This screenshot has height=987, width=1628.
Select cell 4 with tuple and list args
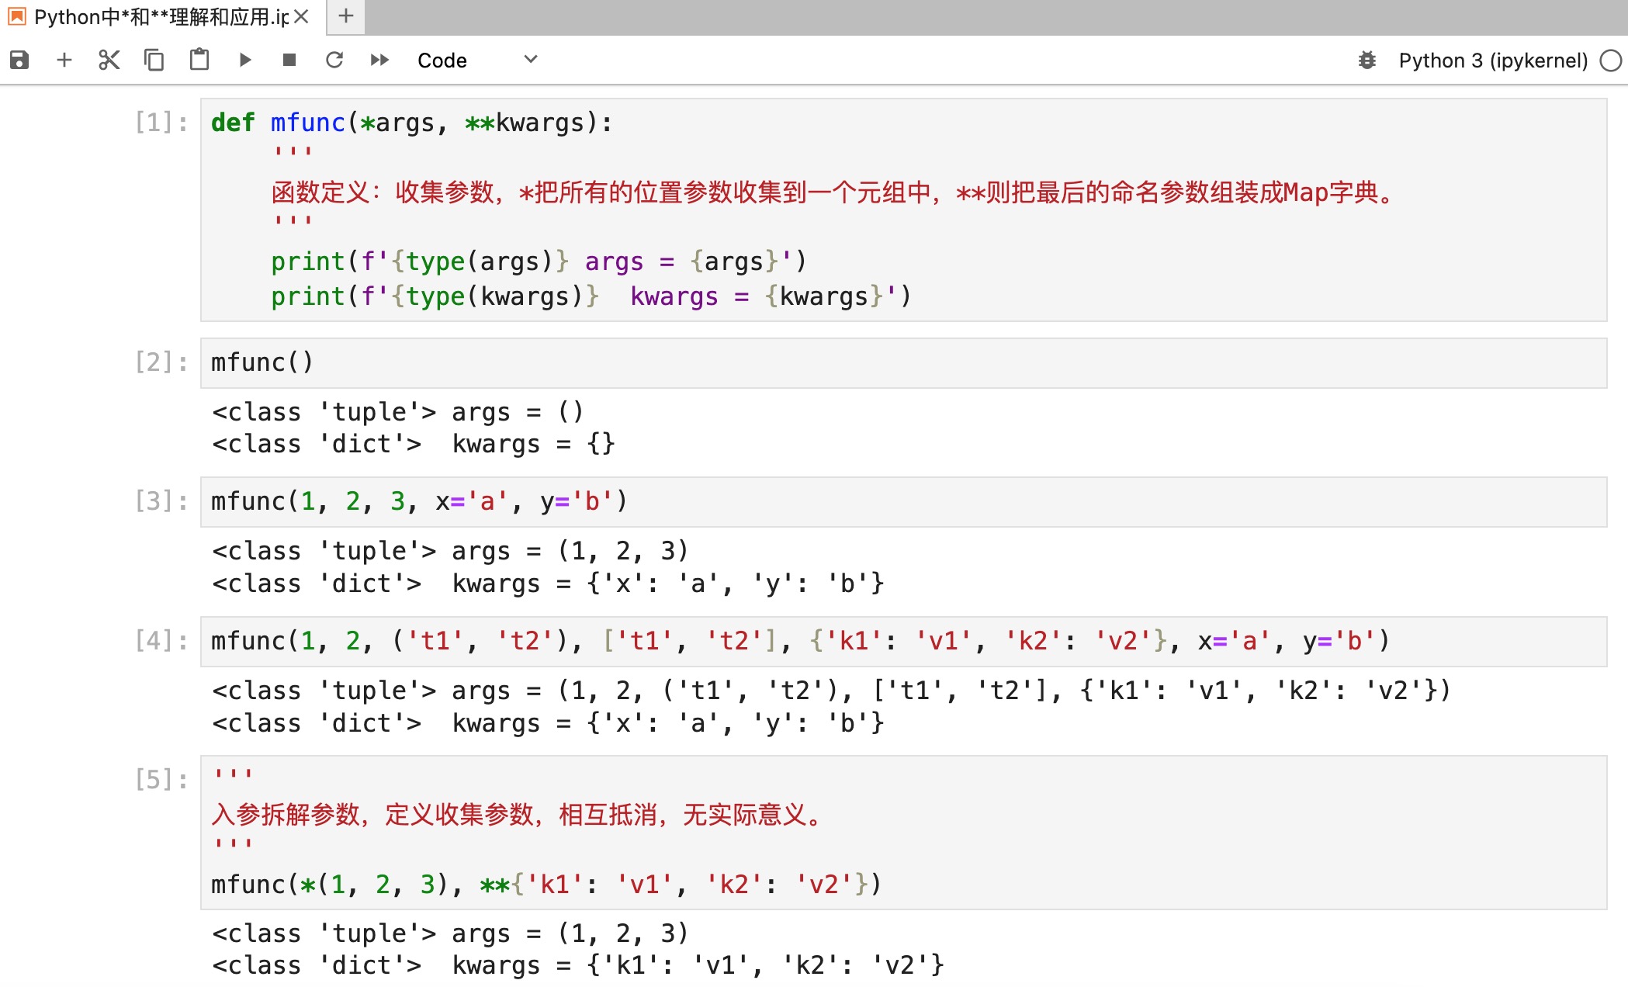tap(903, 641)
